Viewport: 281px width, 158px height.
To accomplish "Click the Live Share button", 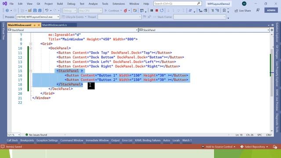I will (243, 11).
